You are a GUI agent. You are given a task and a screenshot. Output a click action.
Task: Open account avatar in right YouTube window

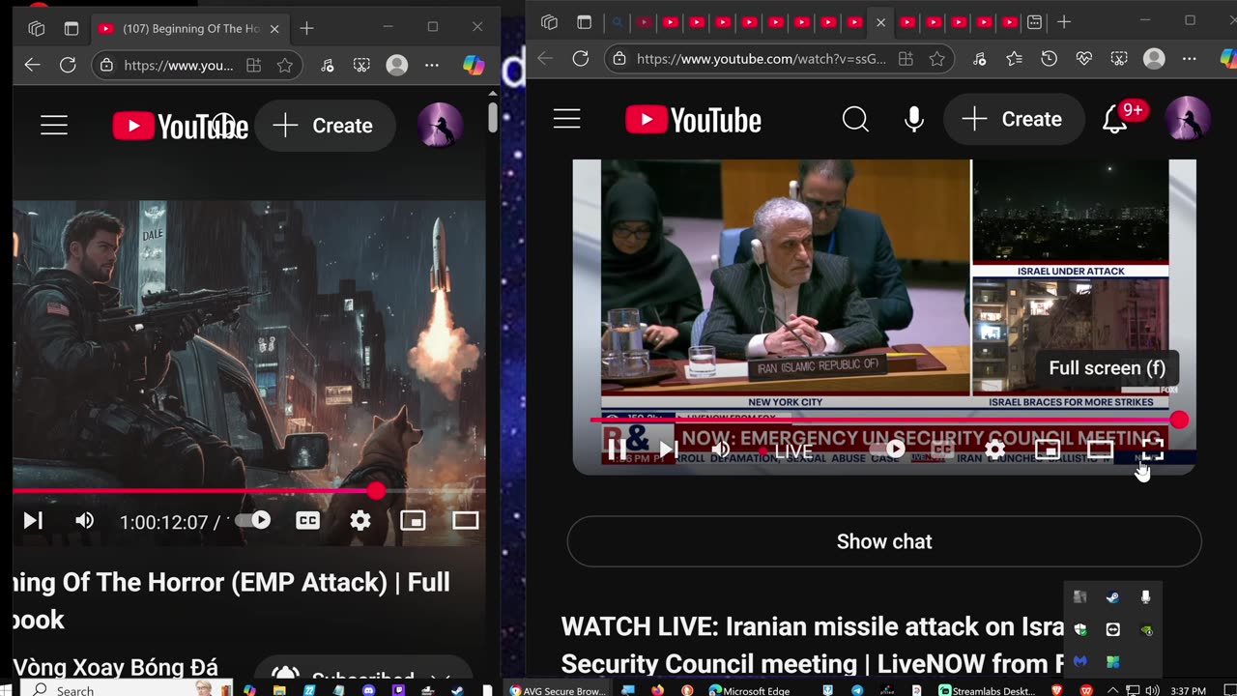point(1187,119)
